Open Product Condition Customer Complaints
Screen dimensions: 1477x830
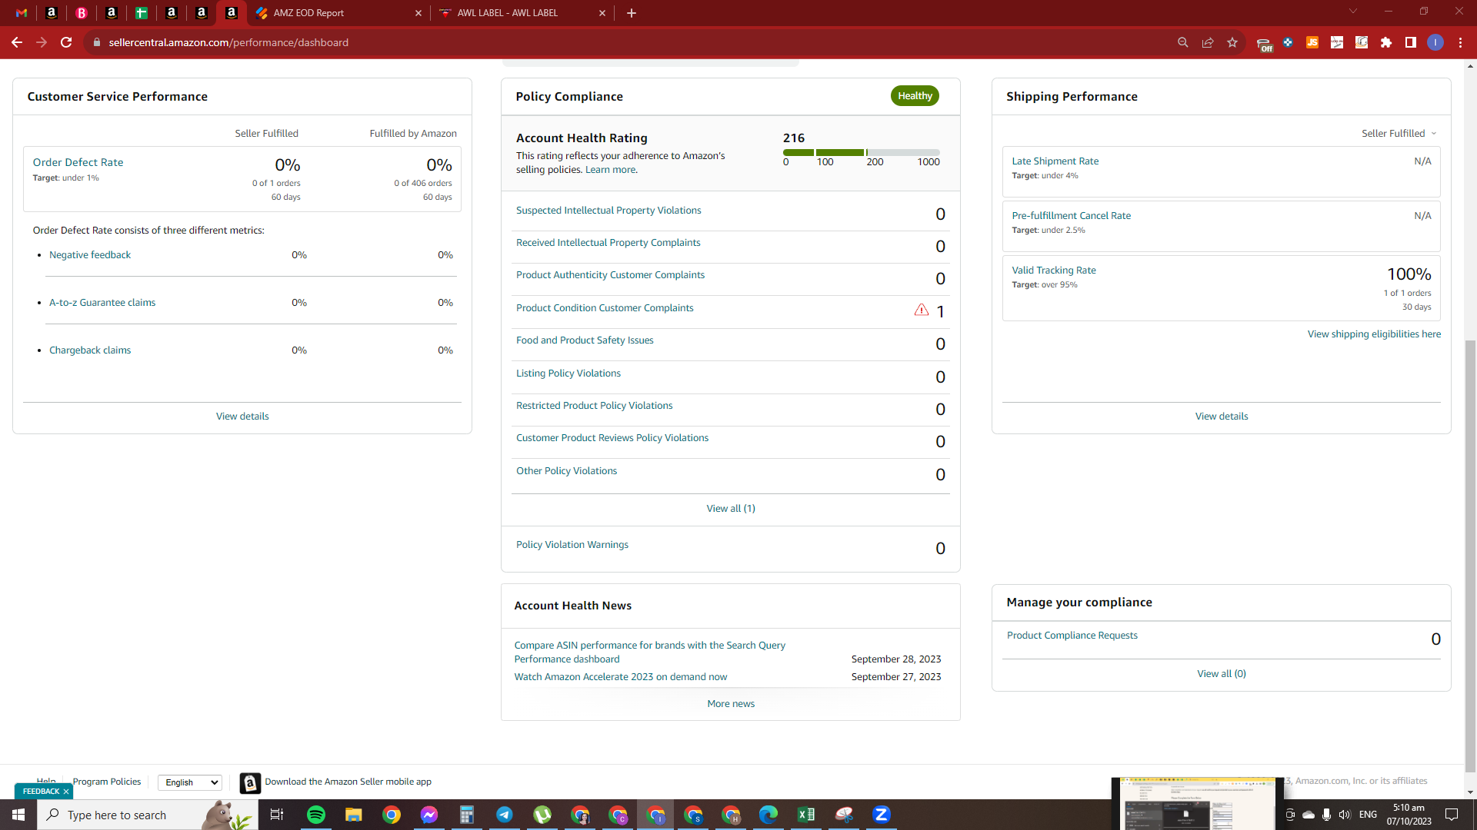[x=605, y=308]
